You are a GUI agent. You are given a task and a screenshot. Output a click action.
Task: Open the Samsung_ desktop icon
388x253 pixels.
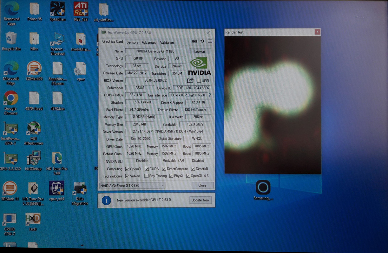263,190
